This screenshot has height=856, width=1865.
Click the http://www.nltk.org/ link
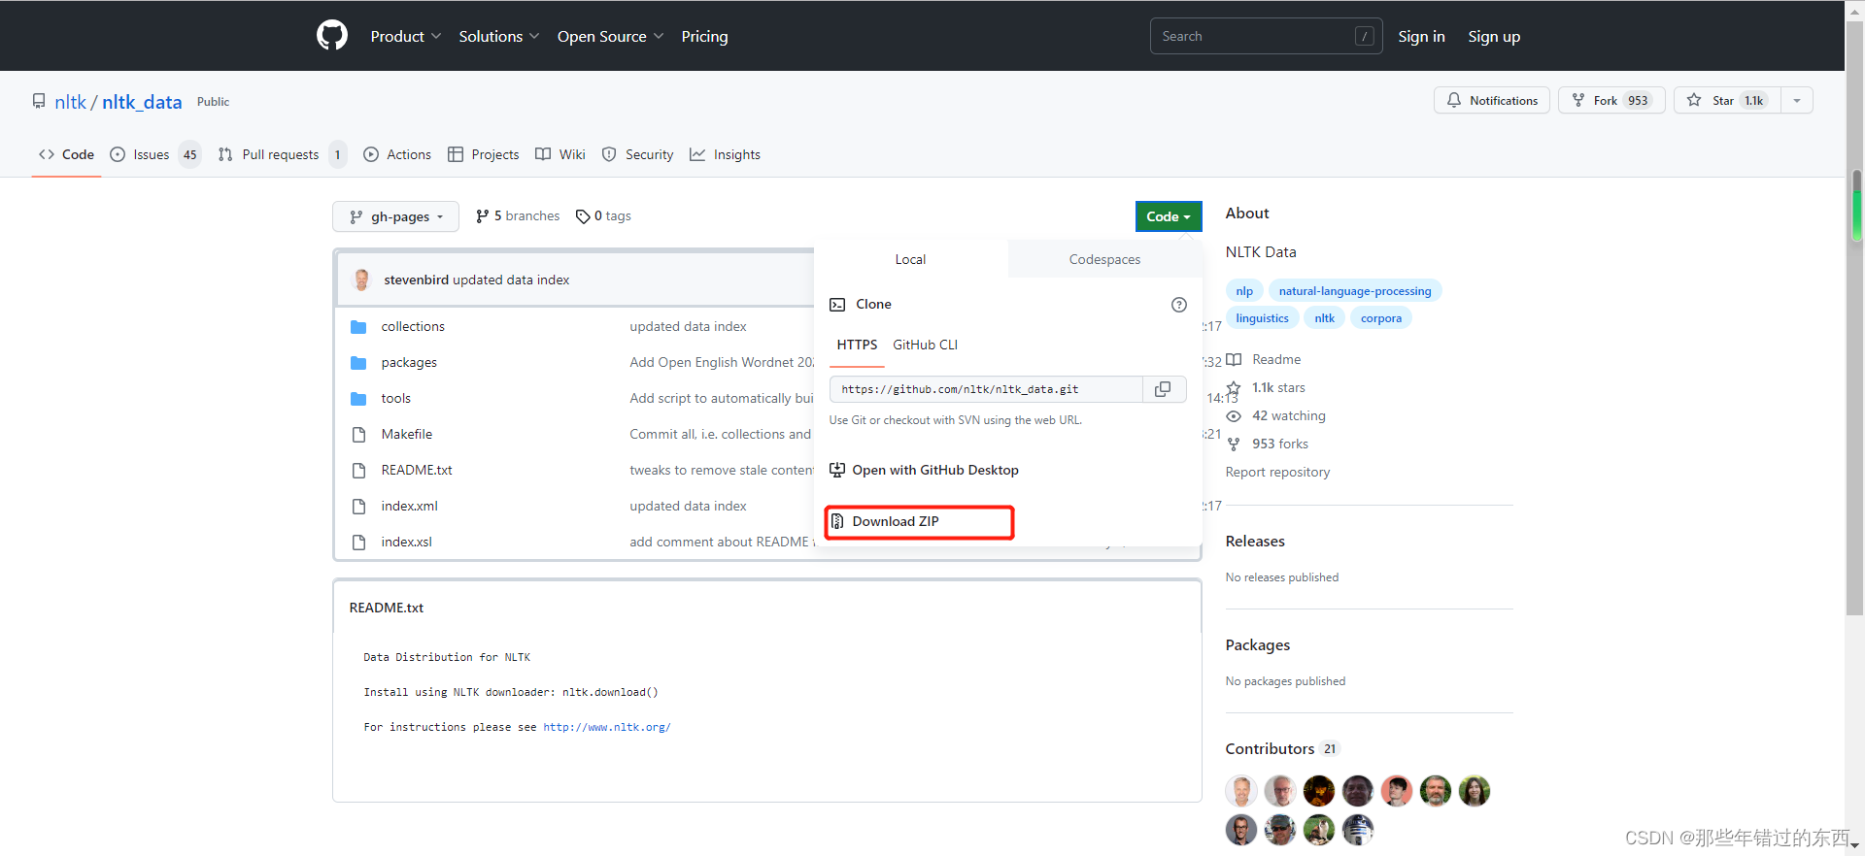point(607,727)
